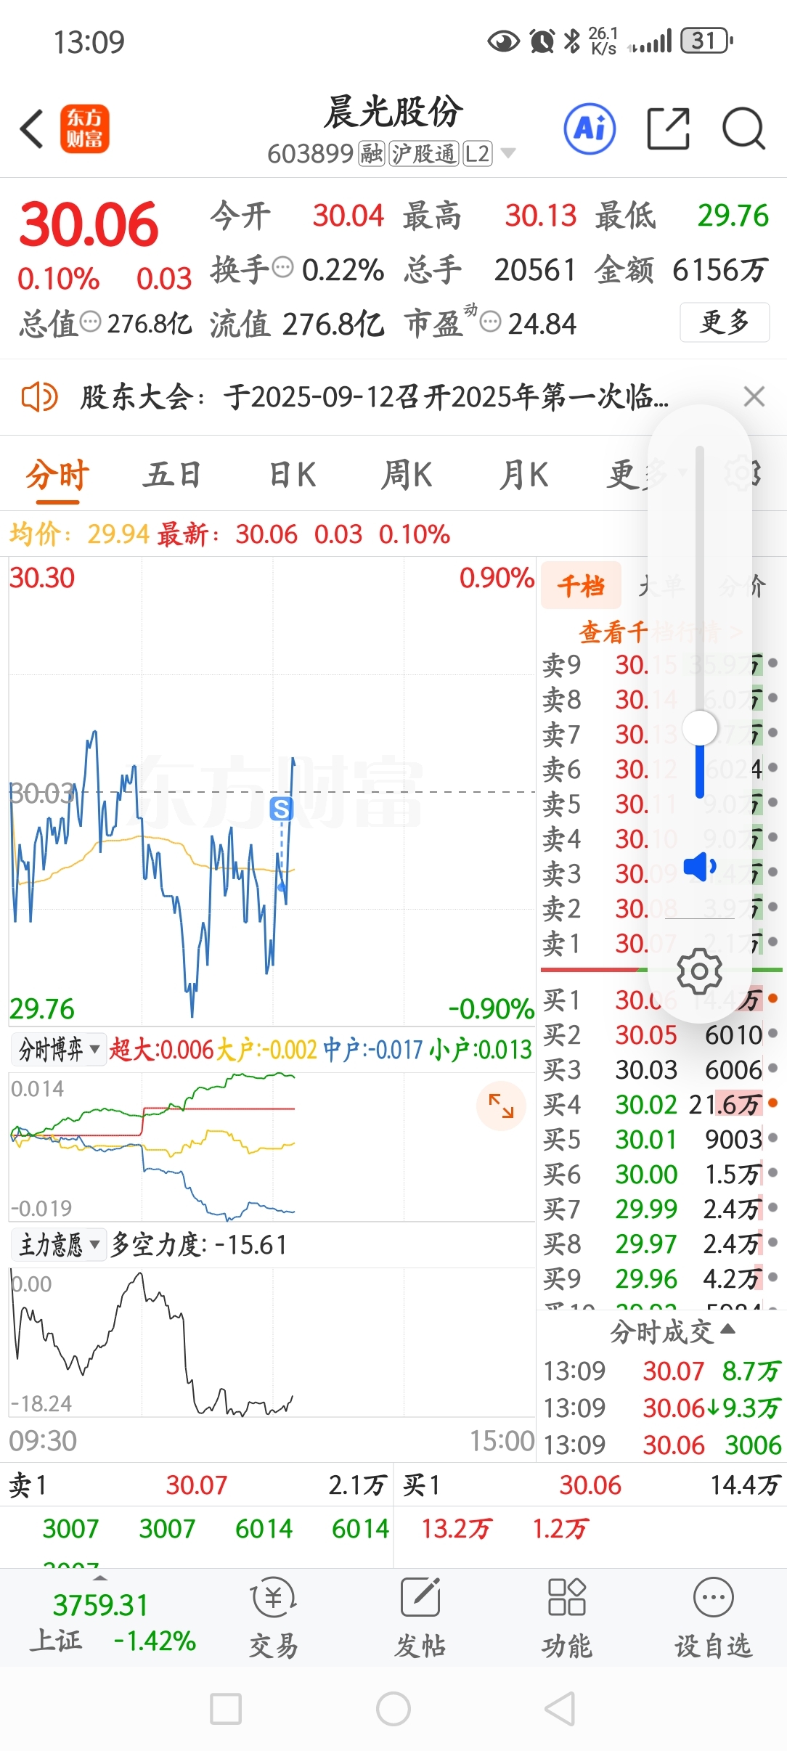Tap Android recent apps square button

[226, 1709]
